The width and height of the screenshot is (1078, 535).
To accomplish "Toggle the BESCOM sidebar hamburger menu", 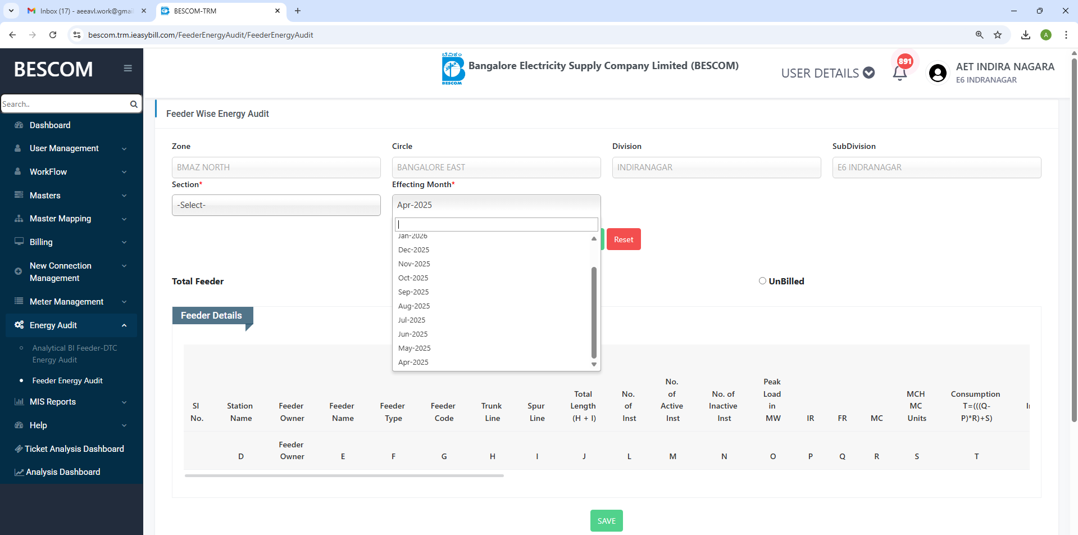I will (128, 68).
